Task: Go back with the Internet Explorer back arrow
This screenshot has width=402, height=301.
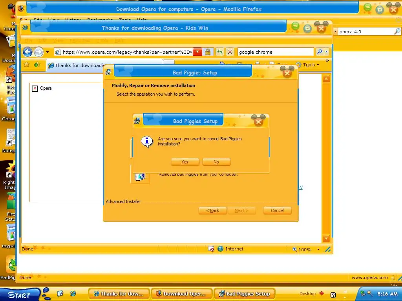Action: click(28, 52)
